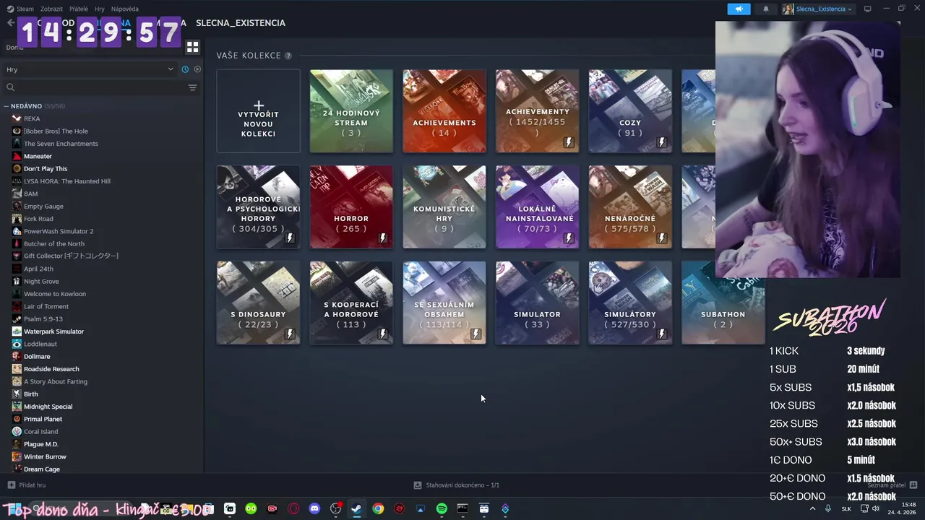This screenshot has height=520, width=925.
Task: Click the Loddlenaut game icon in list
Action: pos(17,344)
